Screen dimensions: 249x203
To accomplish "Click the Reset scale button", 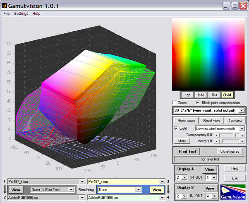I will click(186, 121).
